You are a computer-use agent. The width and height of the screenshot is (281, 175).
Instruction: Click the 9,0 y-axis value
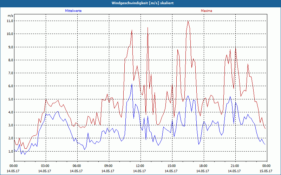[x=11, y=47]
